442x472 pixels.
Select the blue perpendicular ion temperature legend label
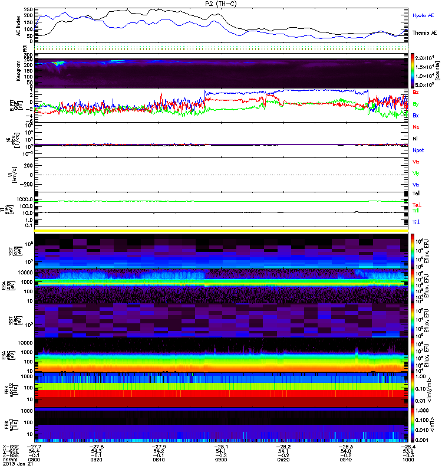point(416,222)
